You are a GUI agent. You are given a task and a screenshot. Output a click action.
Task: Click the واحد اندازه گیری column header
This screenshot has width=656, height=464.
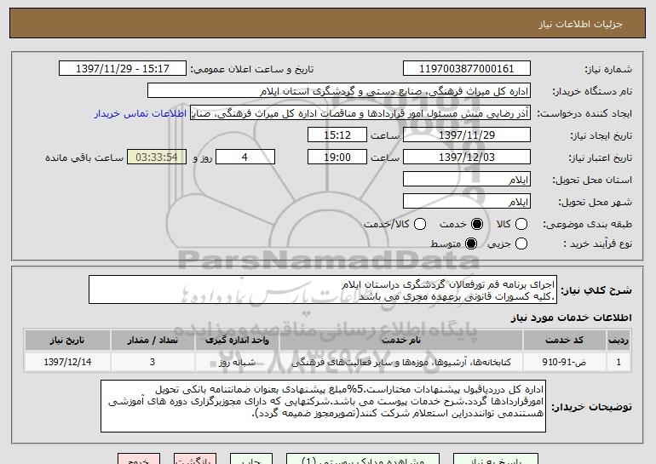pyautogui.click(x=237, y=341)
